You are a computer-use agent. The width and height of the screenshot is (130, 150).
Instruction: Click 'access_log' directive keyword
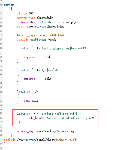26,131
